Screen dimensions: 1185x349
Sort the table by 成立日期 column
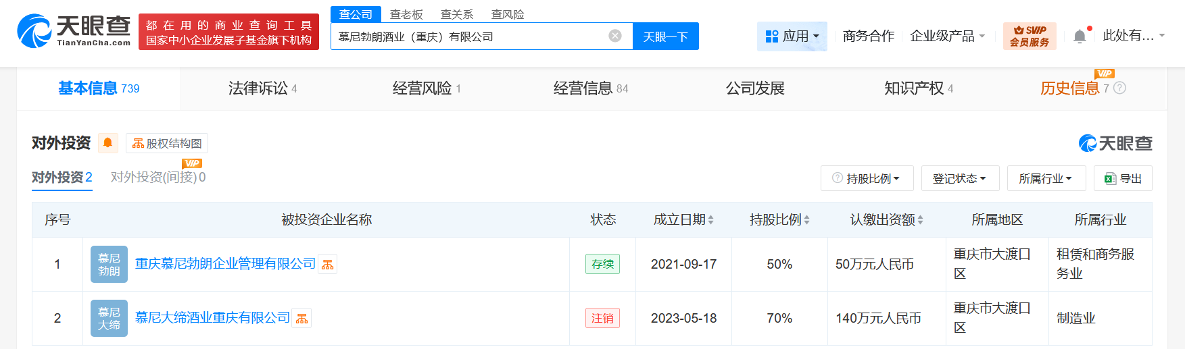pyautogui.click(x=683, y=219)
